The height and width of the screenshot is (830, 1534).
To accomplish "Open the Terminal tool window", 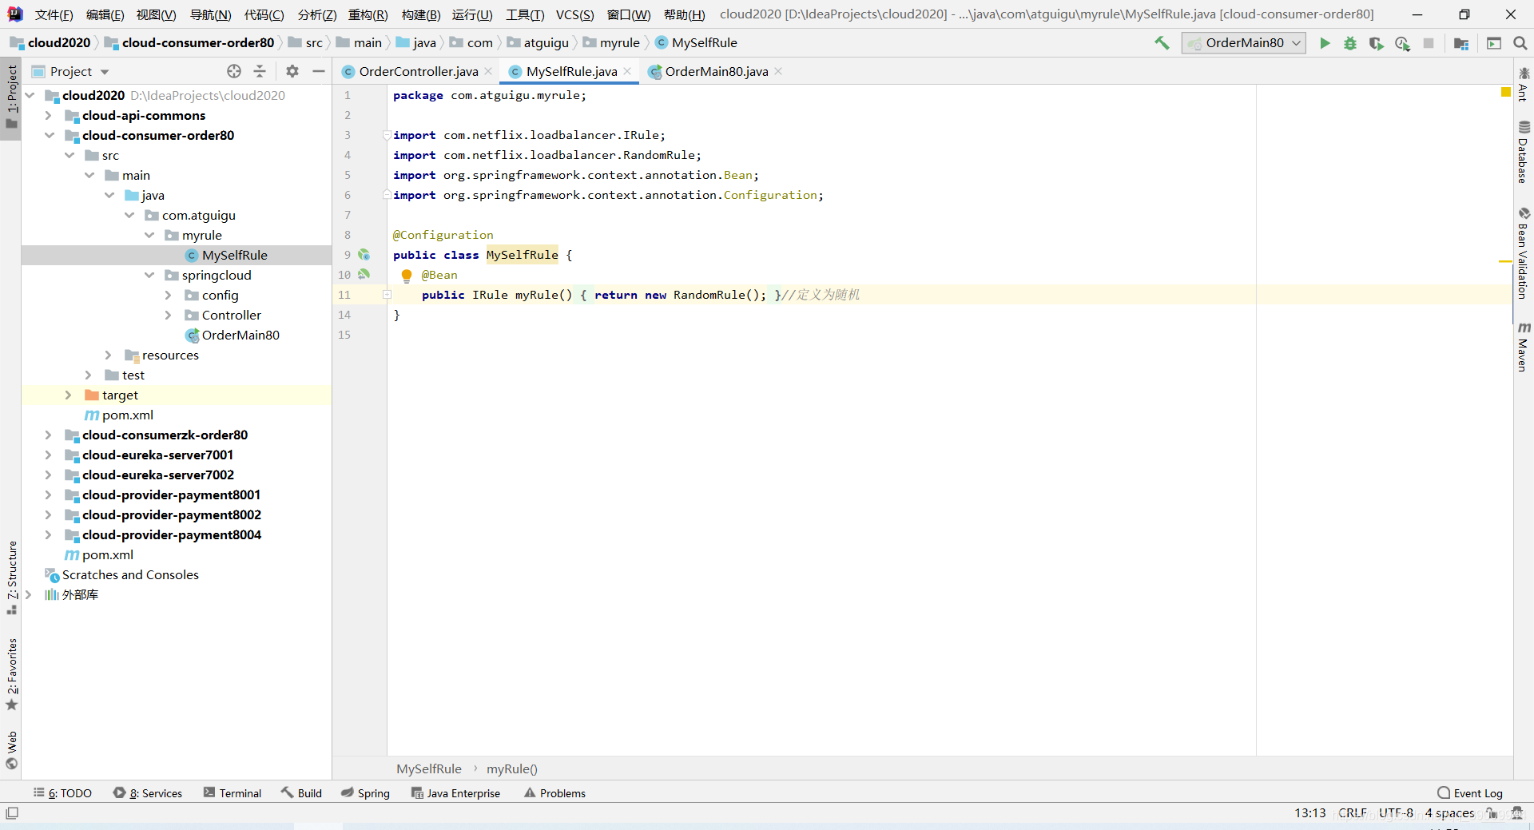I will click(232, 792).
